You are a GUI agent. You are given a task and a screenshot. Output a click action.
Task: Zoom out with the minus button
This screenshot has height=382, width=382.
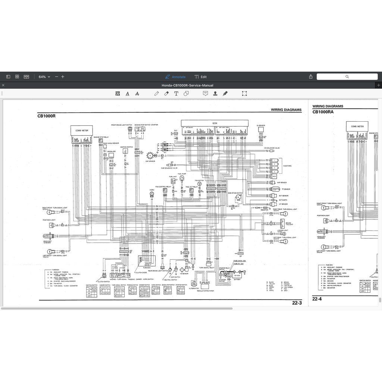[57, 77]
